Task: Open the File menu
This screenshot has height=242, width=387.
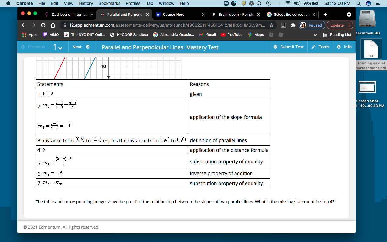Action: 42,3
